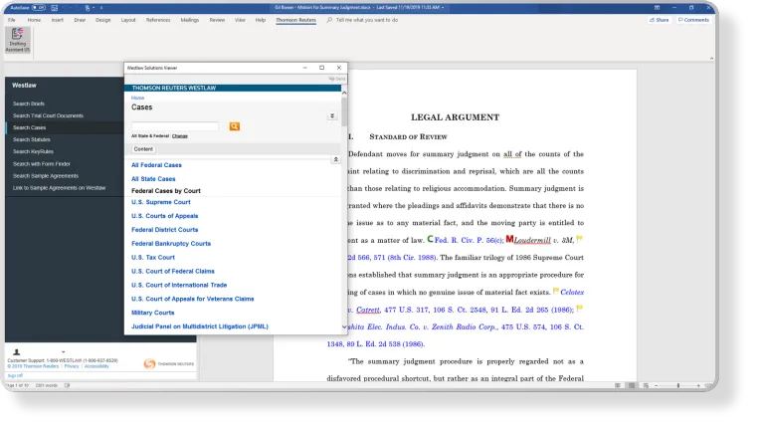Click the Westlaw cases search input field
This screenshot has width=764, height=430.
tap(175, 126)
